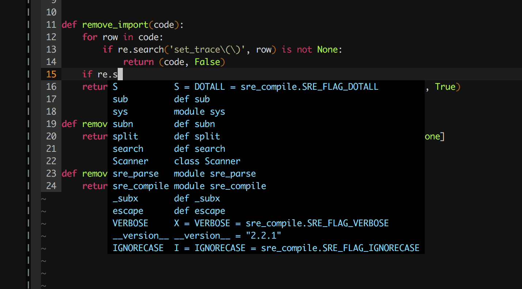The width and height of the screenshot is (522, 289).
Task: Select the "search" completion suggestion
Action: point(128,149)
